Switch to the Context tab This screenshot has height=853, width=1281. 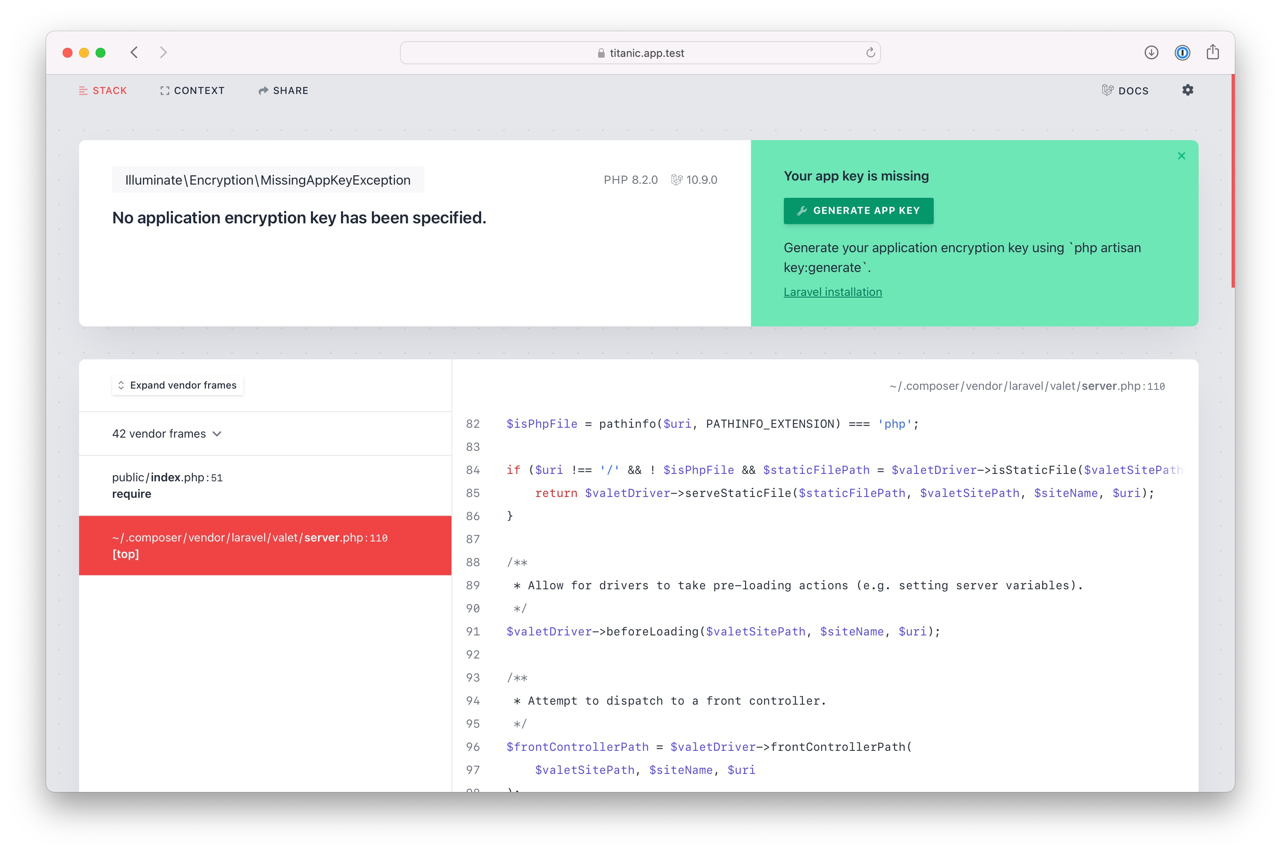[x=192, y=91]
